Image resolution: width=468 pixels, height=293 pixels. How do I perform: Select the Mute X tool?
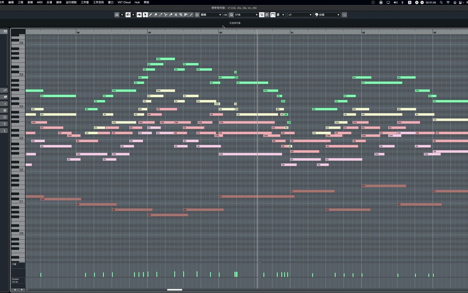[x=176, y=15]
